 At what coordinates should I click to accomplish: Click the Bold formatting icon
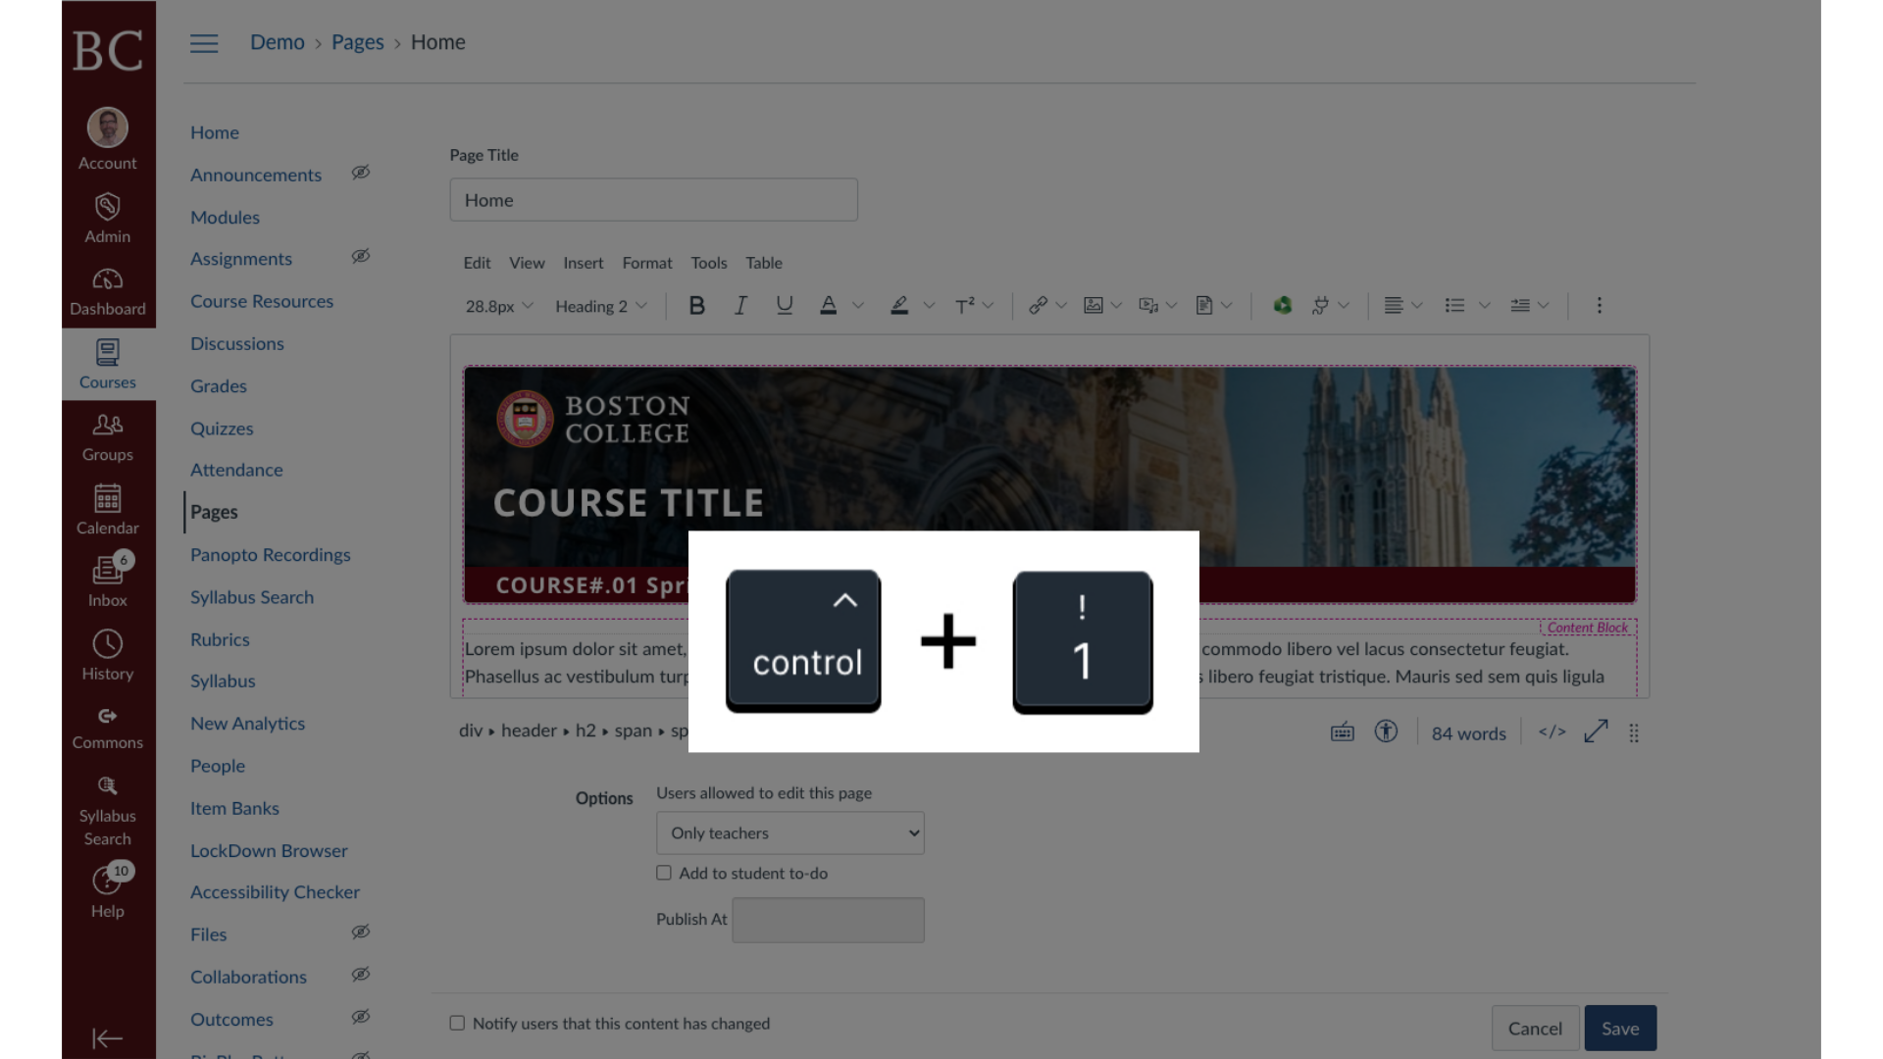[695, 305]
